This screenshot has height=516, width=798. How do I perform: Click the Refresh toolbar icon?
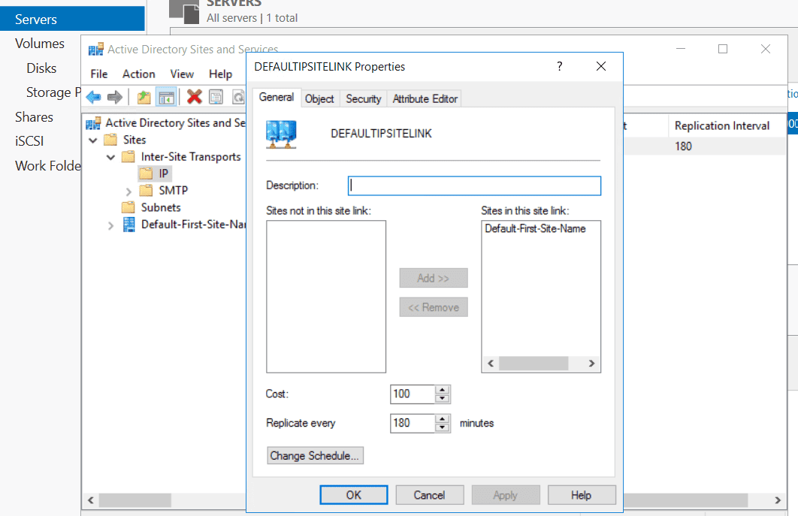(x=239, y=97)
